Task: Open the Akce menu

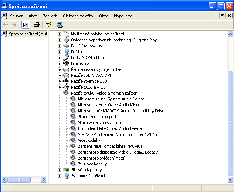Action: pos(33,16)
